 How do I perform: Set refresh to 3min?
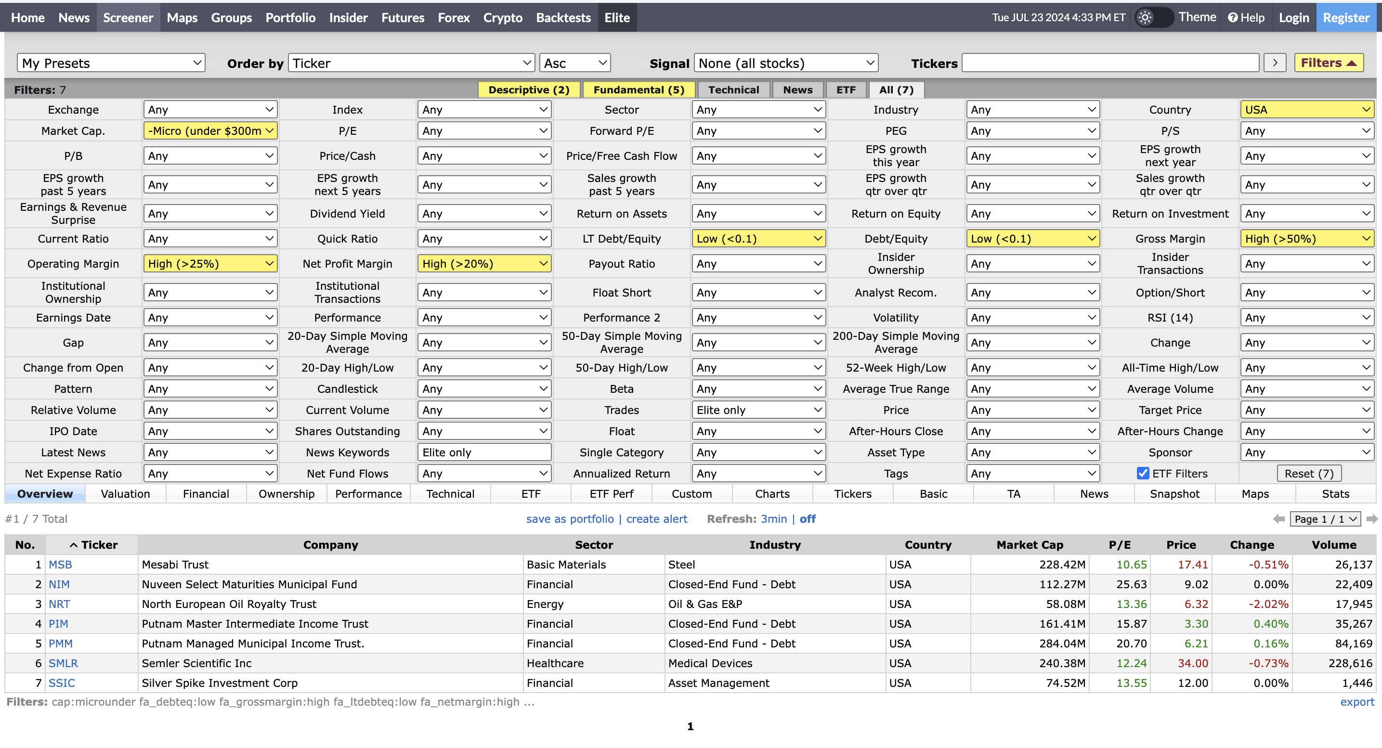(x=774, y=518)
